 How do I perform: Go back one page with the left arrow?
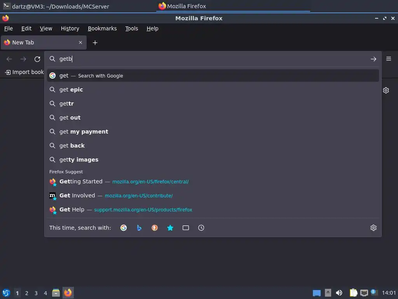click(x=9, y=59)
